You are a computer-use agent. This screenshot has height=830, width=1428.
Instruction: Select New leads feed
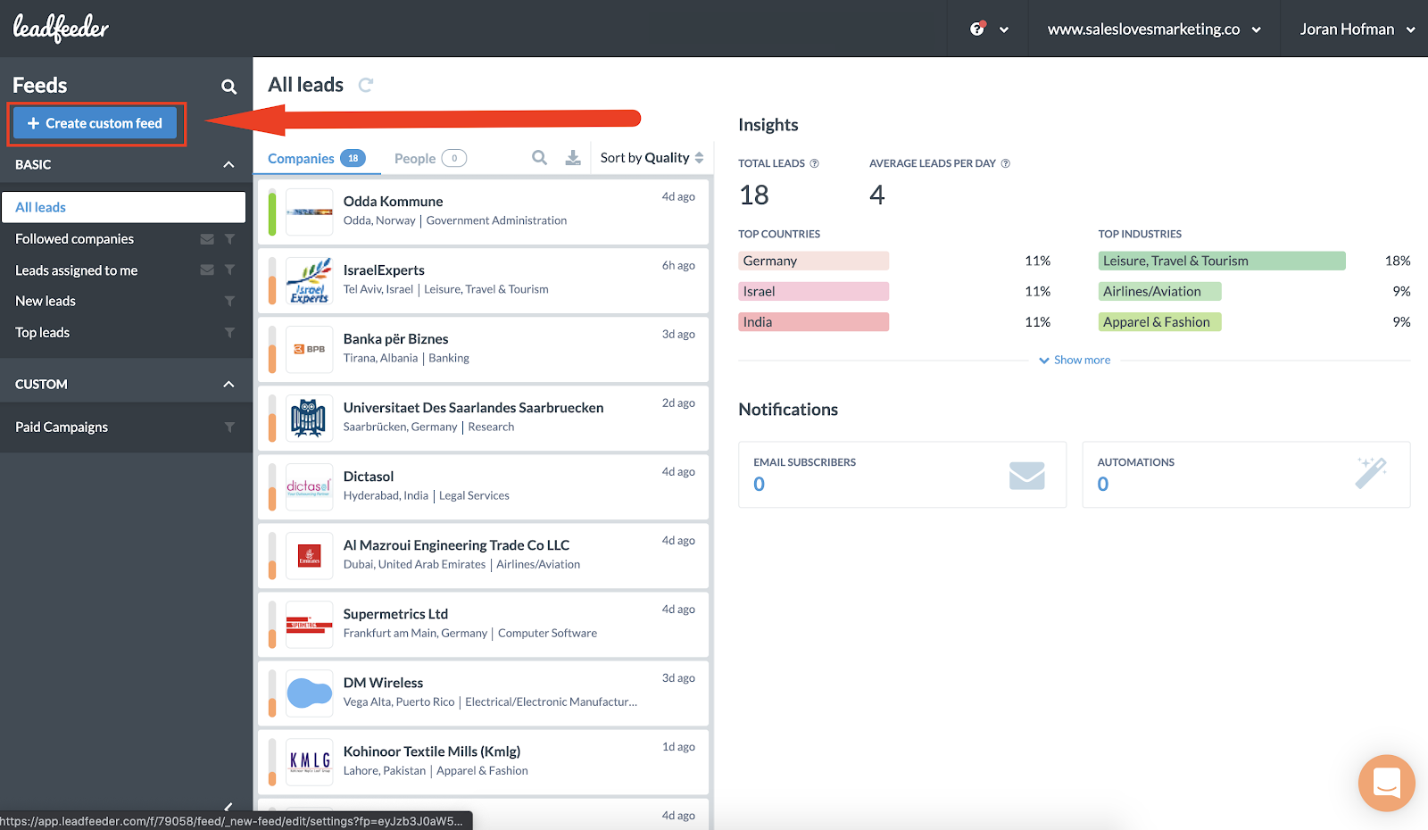click(x=46, y=302)
